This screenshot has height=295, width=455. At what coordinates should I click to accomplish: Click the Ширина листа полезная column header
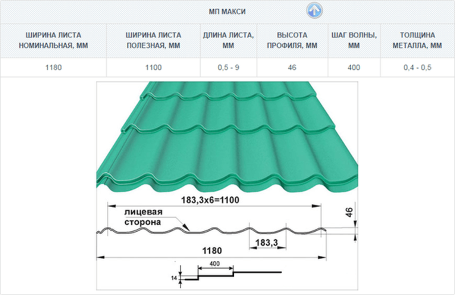click(153, 40)
